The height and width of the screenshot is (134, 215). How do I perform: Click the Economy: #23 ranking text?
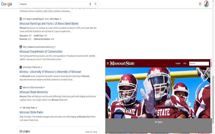pos(26,39)
